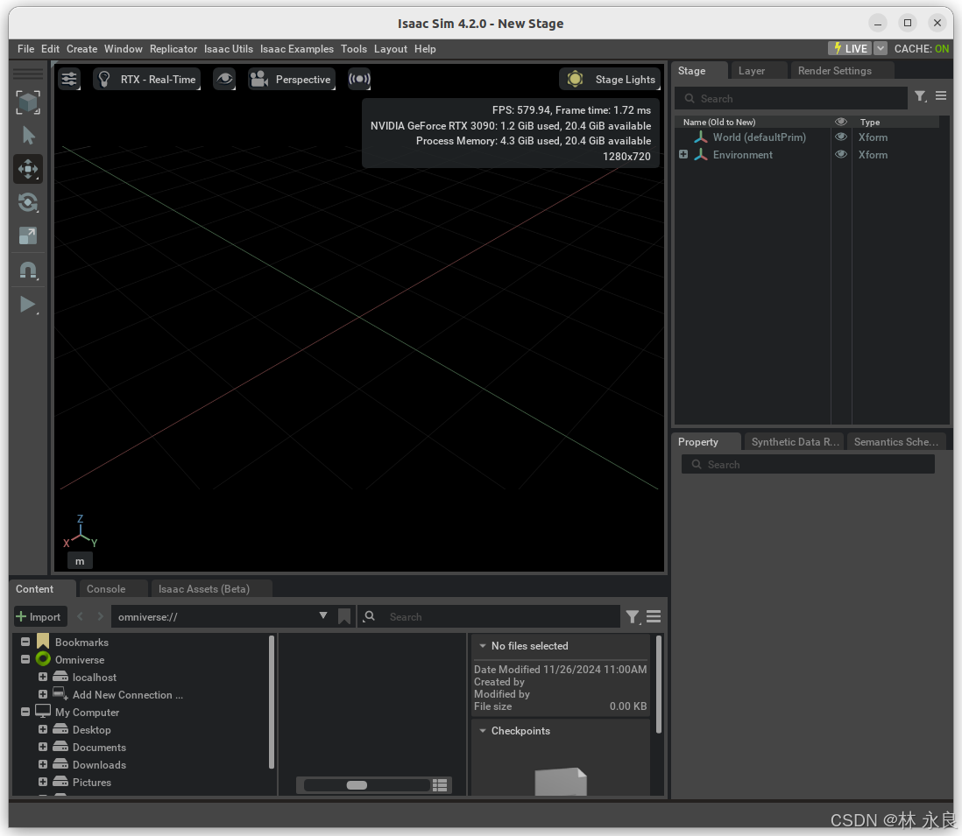
Task: Switch to the Synthetic Data Recorder tab
Action: click(x=796, y=442)
